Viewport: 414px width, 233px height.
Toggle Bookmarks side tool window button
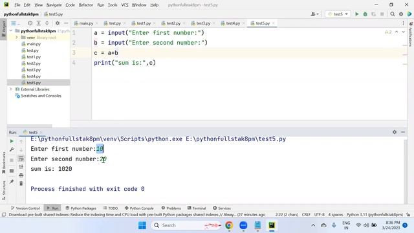tap(3, 162)
